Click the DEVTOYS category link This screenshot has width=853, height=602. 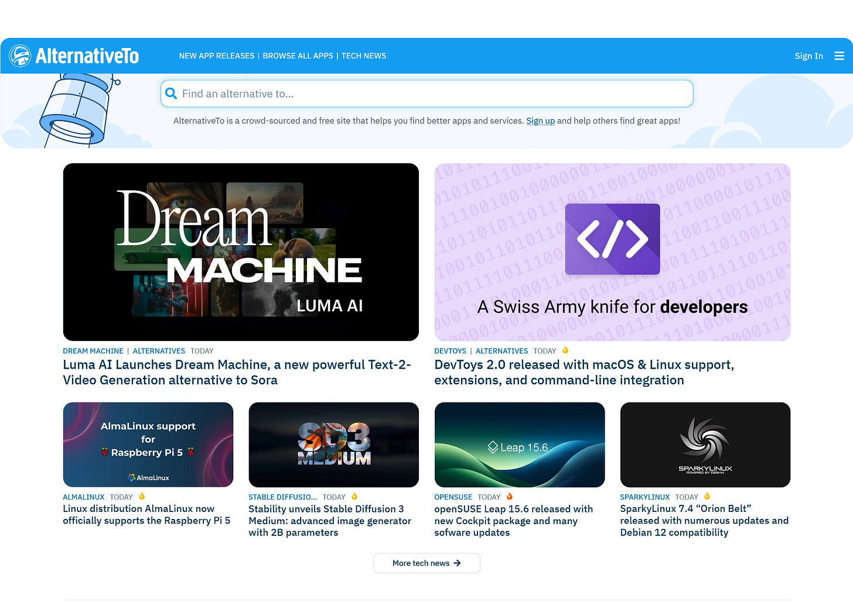[450, 351]
